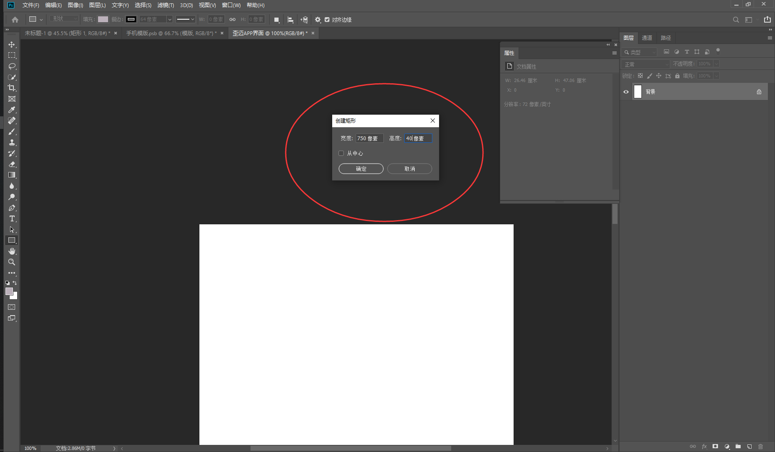Select the Lasso tool
Image resolution: width=775 pixels, height=452 pixels.
(x=12, y=66)
